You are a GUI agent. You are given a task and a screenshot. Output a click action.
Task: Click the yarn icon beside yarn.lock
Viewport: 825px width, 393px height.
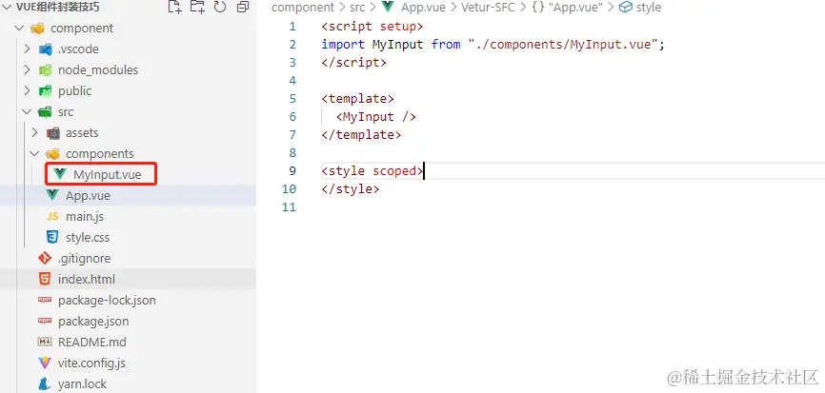(45, 384)
